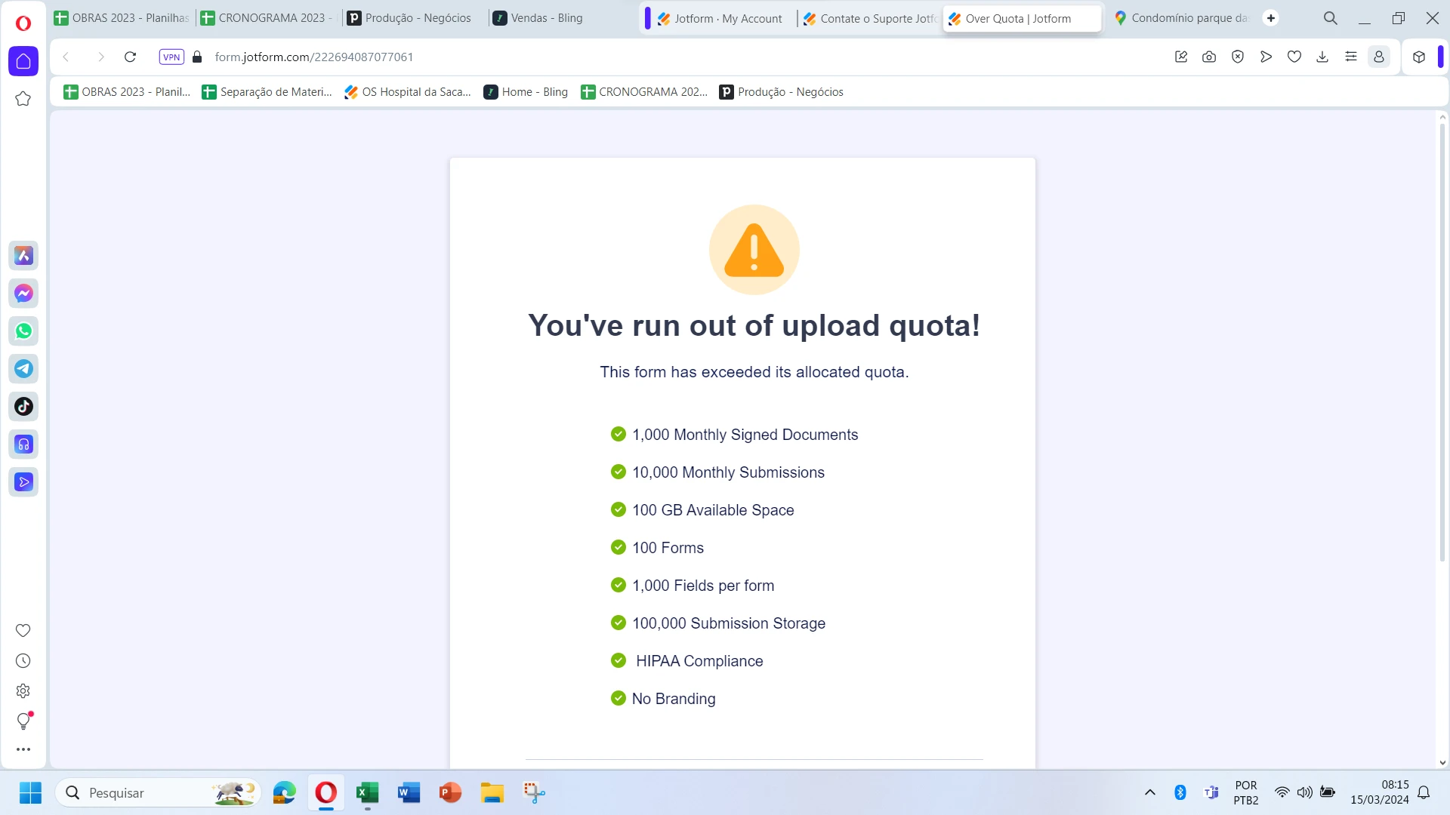This screenshot has height=815, width=1450.
Task: Open the Home - Bling bookmark
Action: pyautogui.click(x=526, y=91)
